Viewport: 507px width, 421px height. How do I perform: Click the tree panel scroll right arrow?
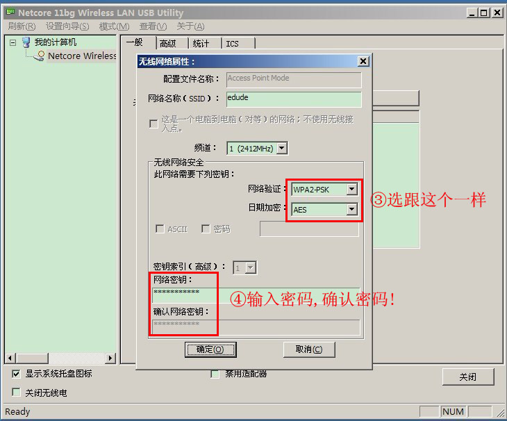coord(110,358)
